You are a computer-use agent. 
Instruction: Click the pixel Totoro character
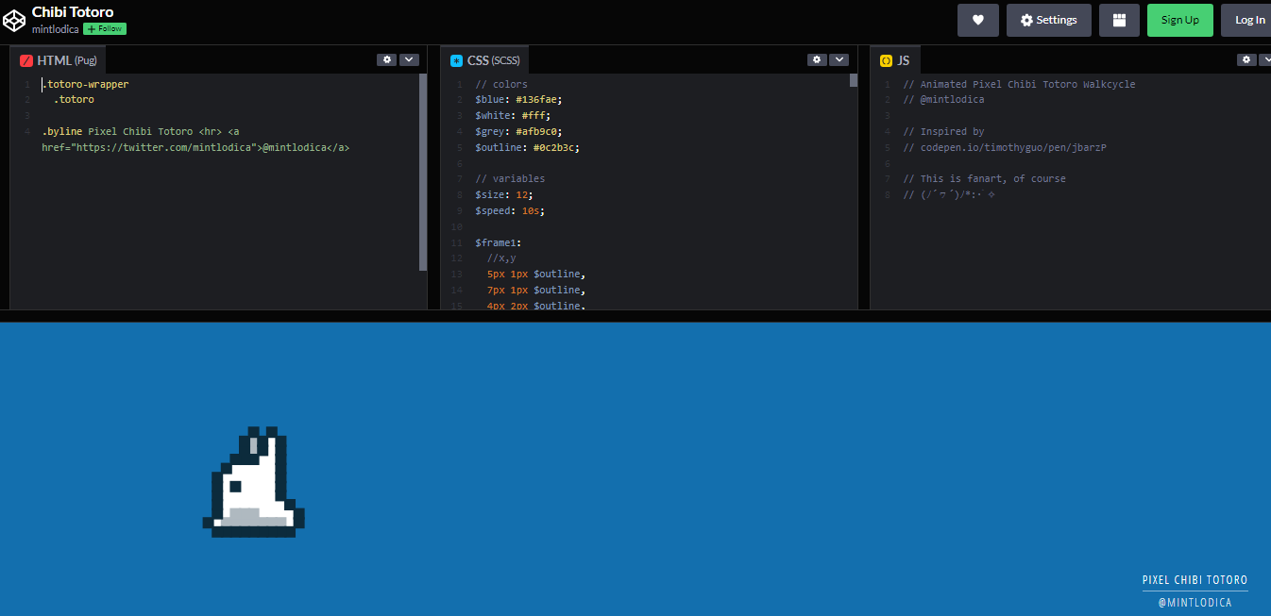254,482
